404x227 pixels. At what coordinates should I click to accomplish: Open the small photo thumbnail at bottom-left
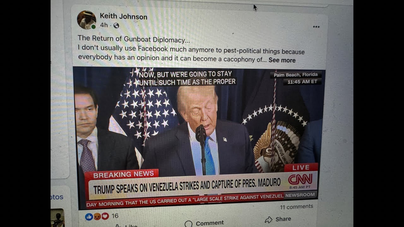pyautogui.click(x=57, y=218)
